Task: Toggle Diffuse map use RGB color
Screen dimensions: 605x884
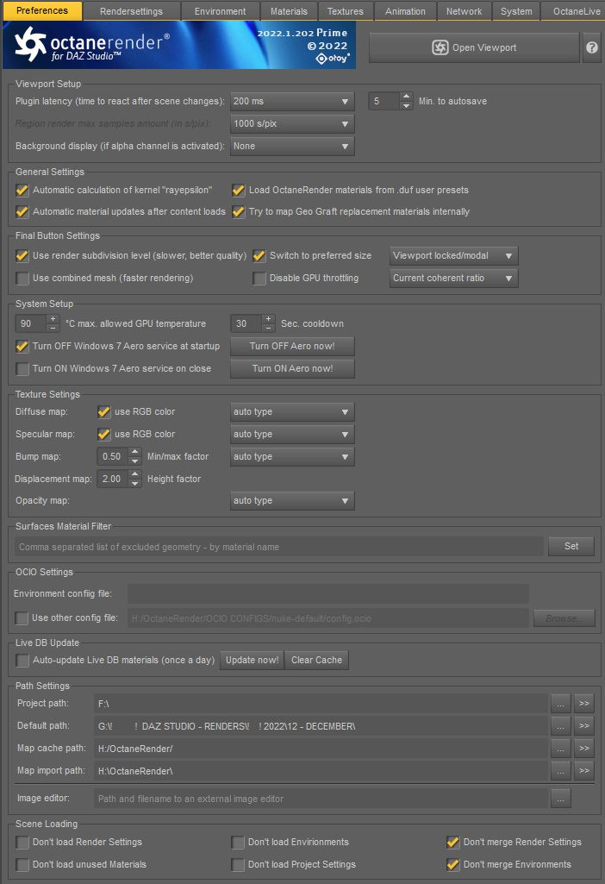Action: 103,412
